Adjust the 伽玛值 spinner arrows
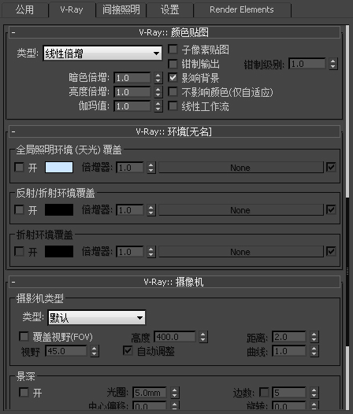Image resolution: width=353 pixels, height=414 pixels. point(158,106)
